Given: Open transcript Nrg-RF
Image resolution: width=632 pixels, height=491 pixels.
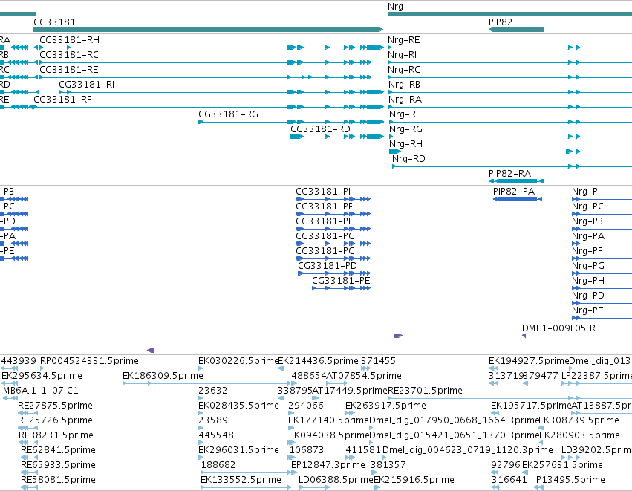Looking at the screenshot, I should pyautogui.click(x=405, y=114).
